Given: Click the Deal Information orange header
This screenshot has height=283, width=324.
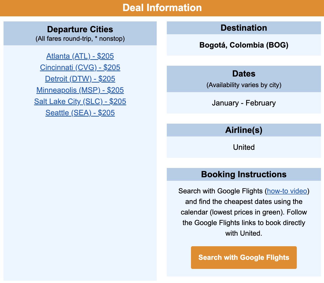Looking at the screenshot, I should (162, 8).
